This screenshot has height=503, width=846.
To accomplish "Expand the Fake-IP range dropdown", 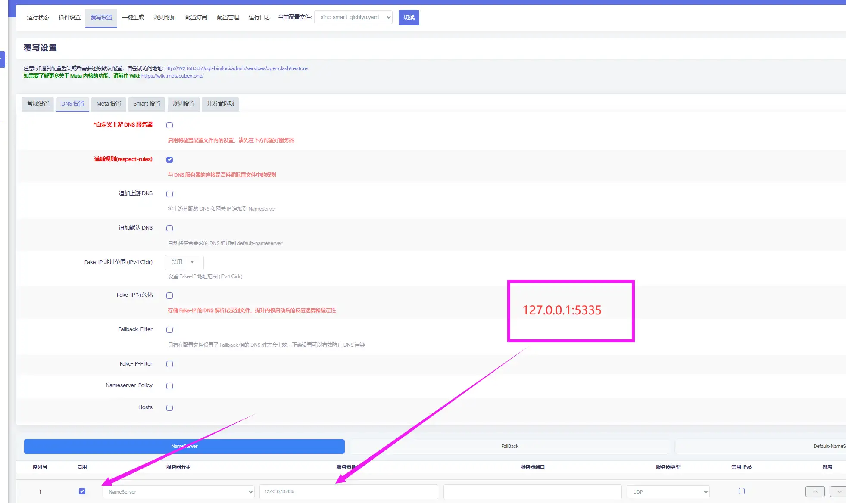I will pyautogui.click(x=184, y=262).
